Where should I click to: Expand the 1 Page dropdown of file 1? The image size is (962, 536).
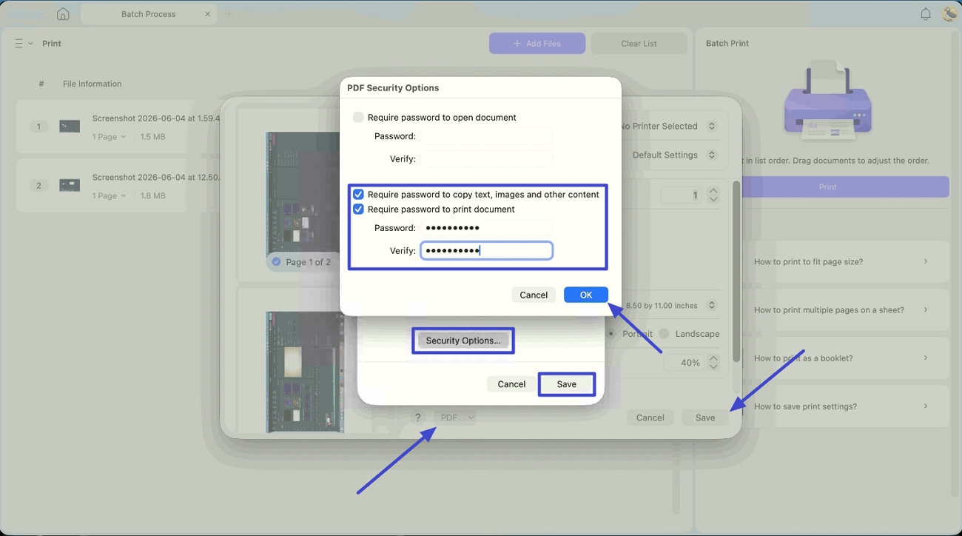109,137
